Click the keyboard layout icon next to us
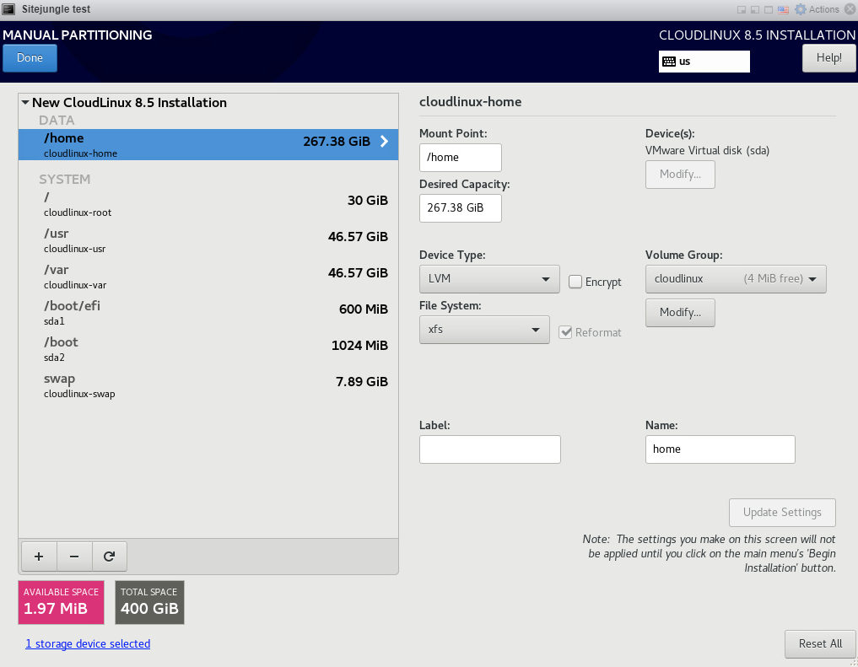Image resolution: width=858 pixels, height=667 pixels. pos(669,62)
